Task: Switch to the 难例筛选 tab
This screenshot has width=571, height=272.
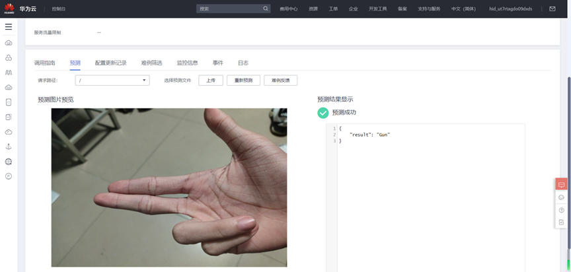Action: click(151, 63)
